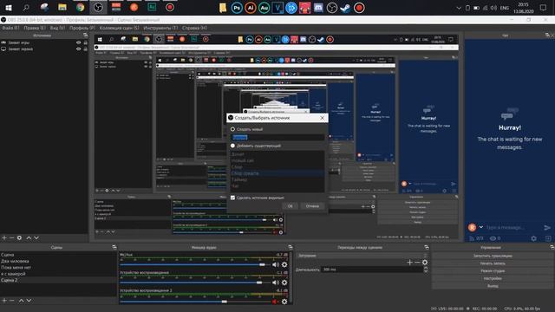Remove selected source with the minus icon in Sources
The height and width of the screenshot is (312, 555).
coord(11,237)
